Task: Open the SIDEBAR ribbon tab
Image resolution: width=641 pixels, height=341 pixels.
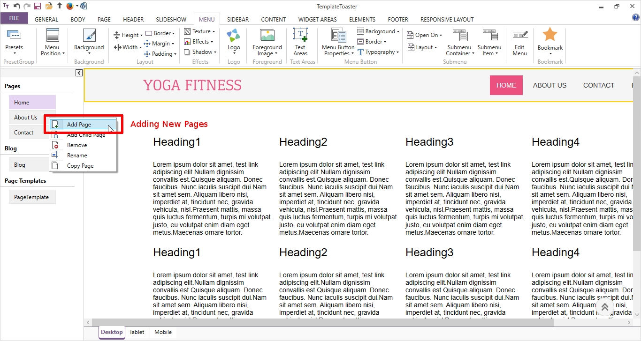Action: click(238, 19)
